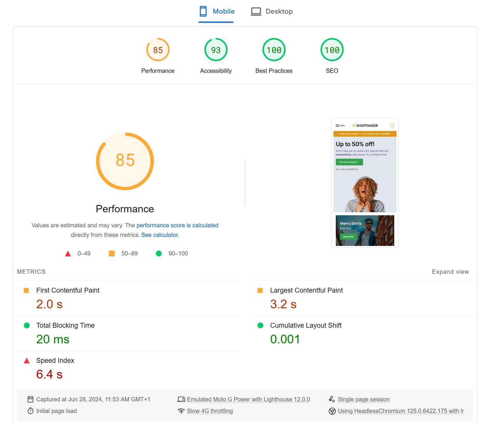
Task: Click the Single page session icon
Action: click(x=332, y=399)
